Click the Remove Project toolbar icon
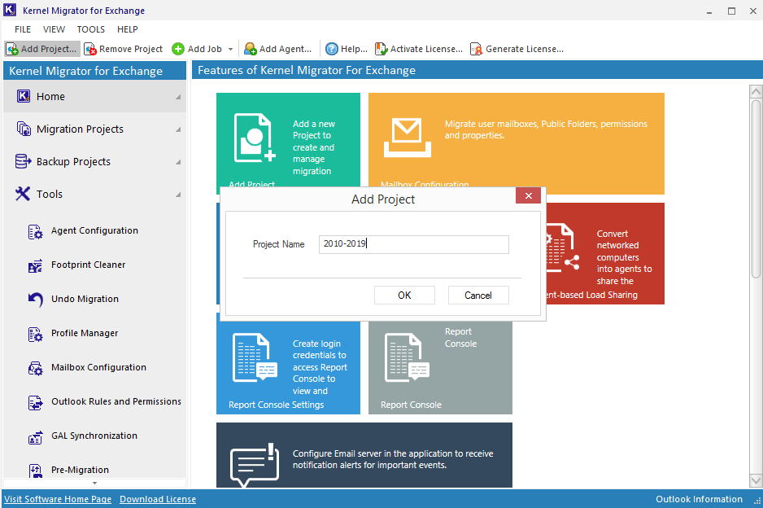The width and height of the screenshot is (763, 508). (90, 49)
